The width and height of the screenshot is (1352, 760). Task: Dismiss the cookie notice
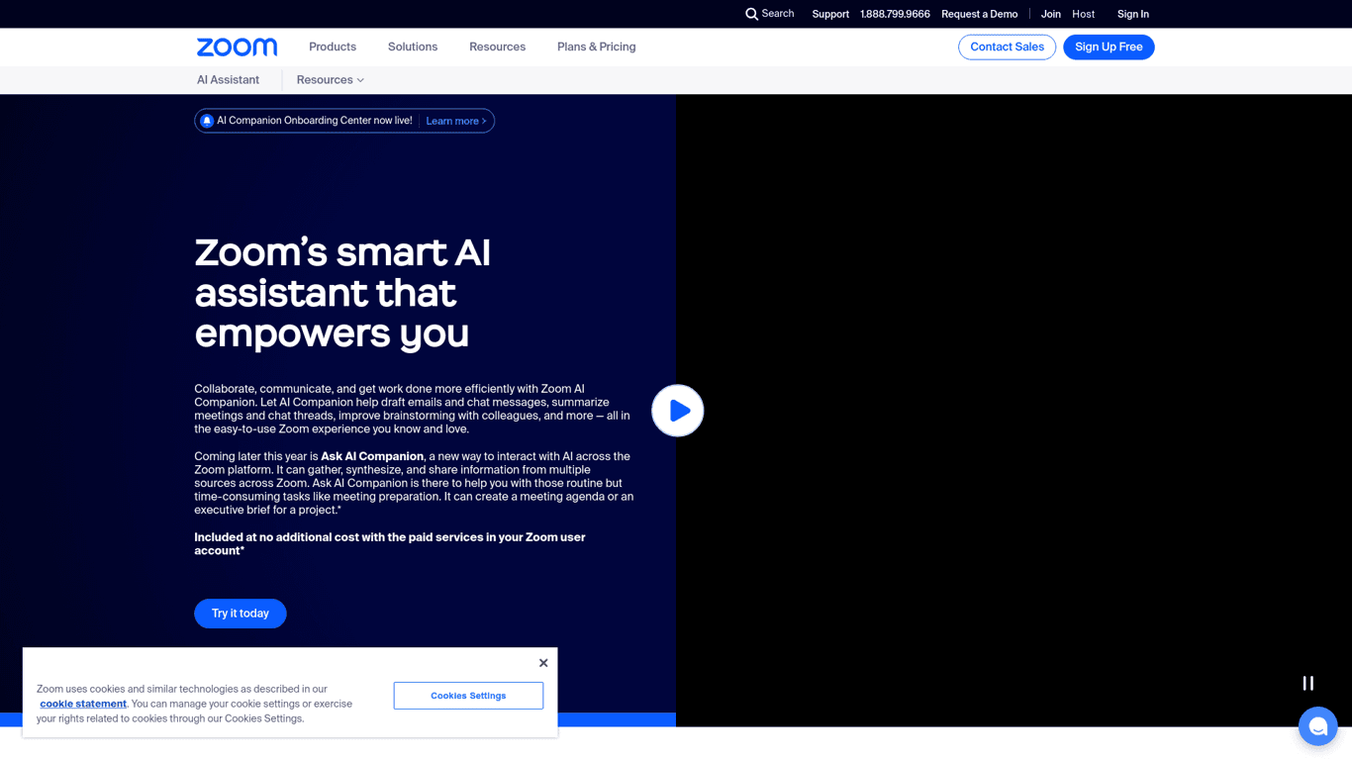542,662
